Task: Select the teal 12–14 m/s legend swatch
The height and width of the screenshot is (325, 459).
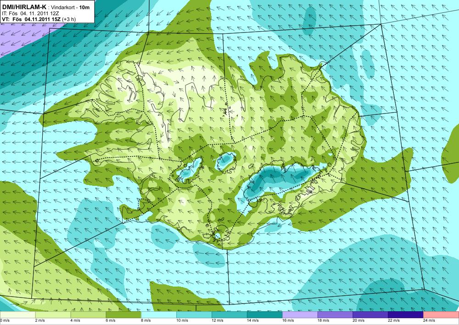Action: pyautogui.click(x=229, y=315)
